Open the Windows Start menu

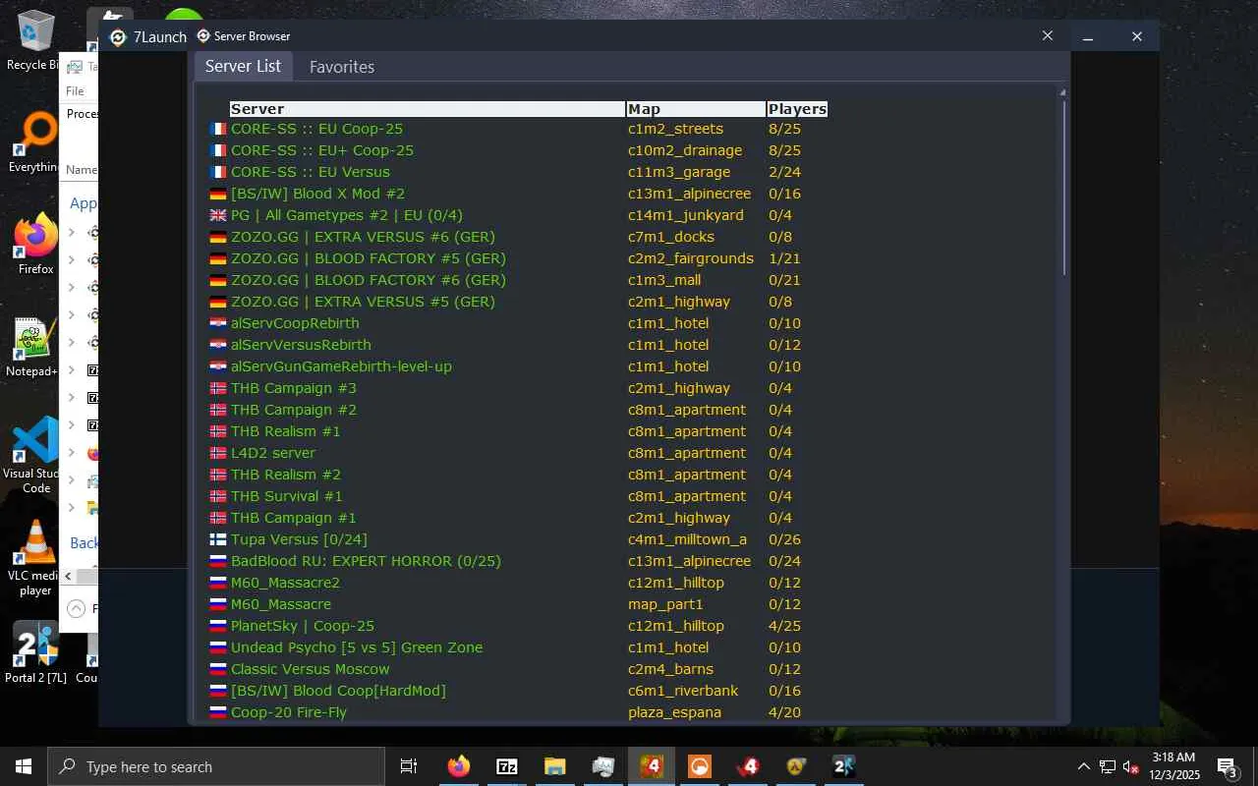pos(24,766)
